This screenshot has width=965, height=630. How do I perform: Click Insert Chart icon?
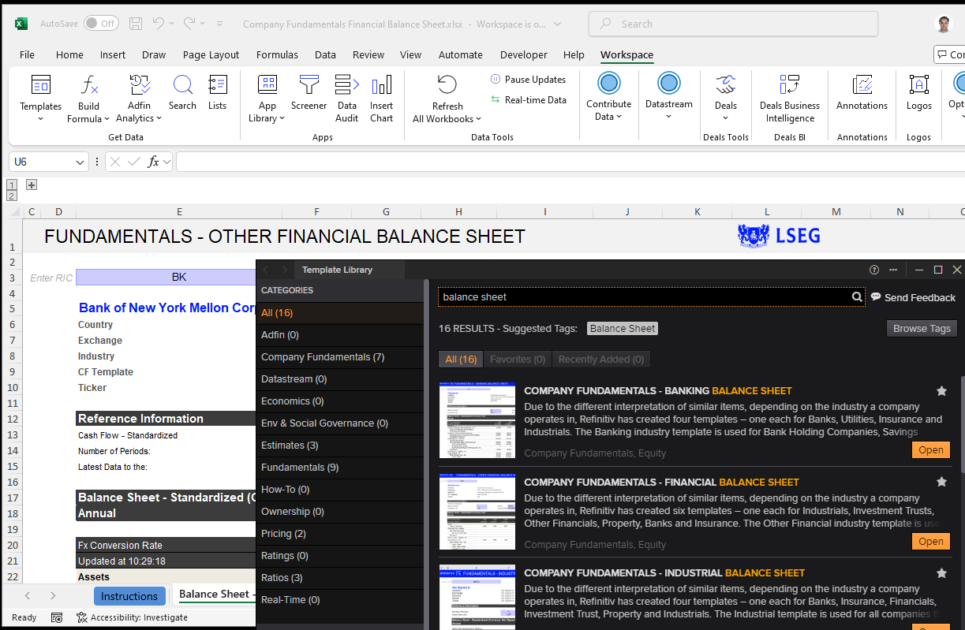click(x=381, y=98)
